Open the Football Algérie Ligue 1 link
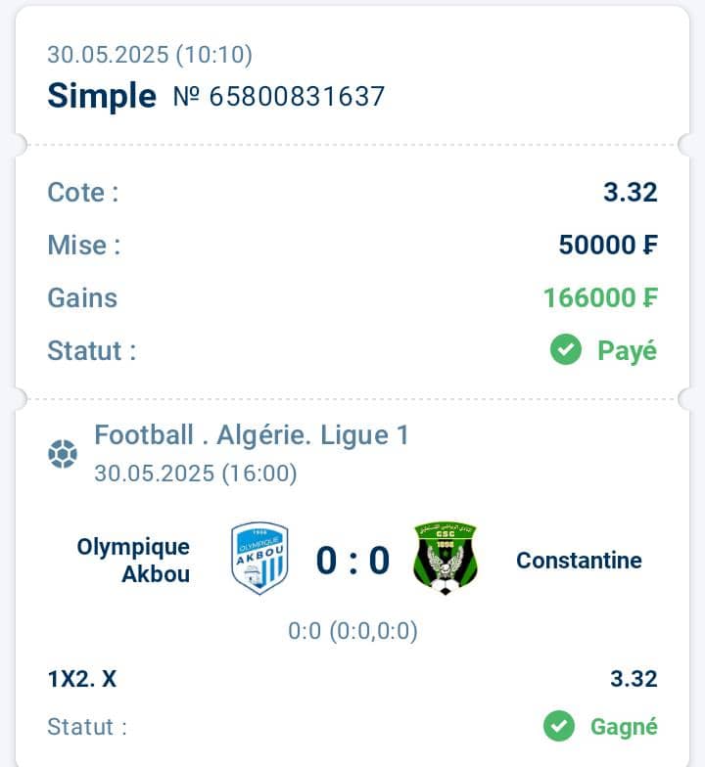Screen dimensions: 705x767 point(251,434)
